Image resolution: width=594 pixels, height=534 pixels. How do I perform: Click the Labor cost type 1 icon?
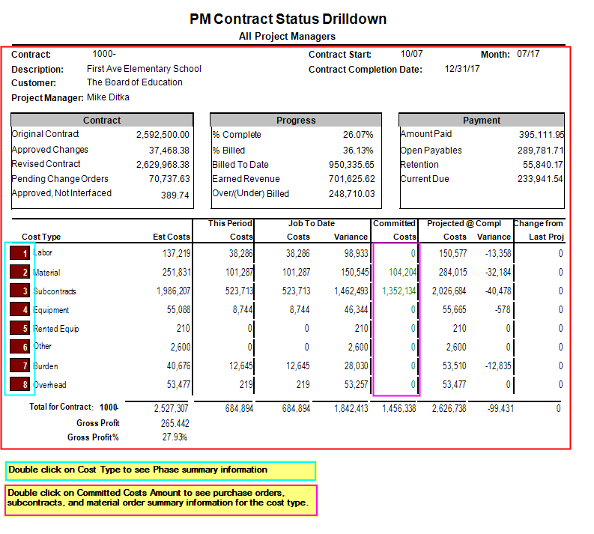point(19,252)
